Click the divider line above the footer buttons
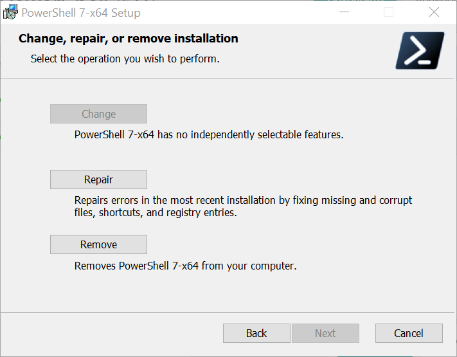 coord(228,312)
